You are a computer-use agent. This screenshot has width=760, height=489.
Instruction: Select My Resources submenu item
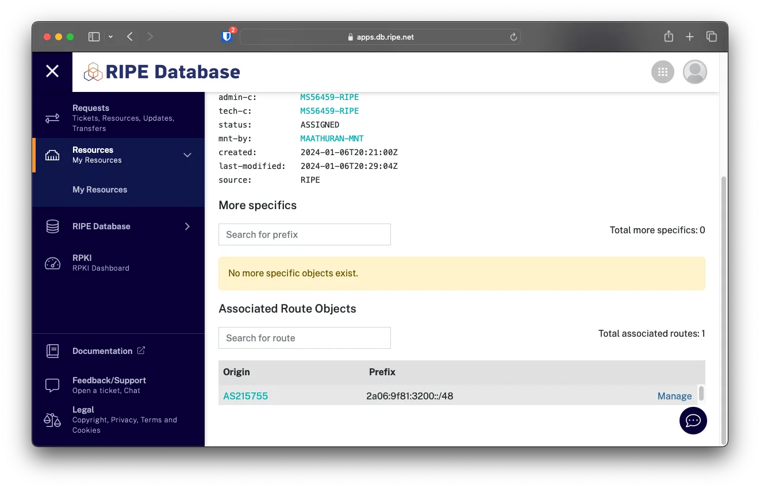click(99, 190)
